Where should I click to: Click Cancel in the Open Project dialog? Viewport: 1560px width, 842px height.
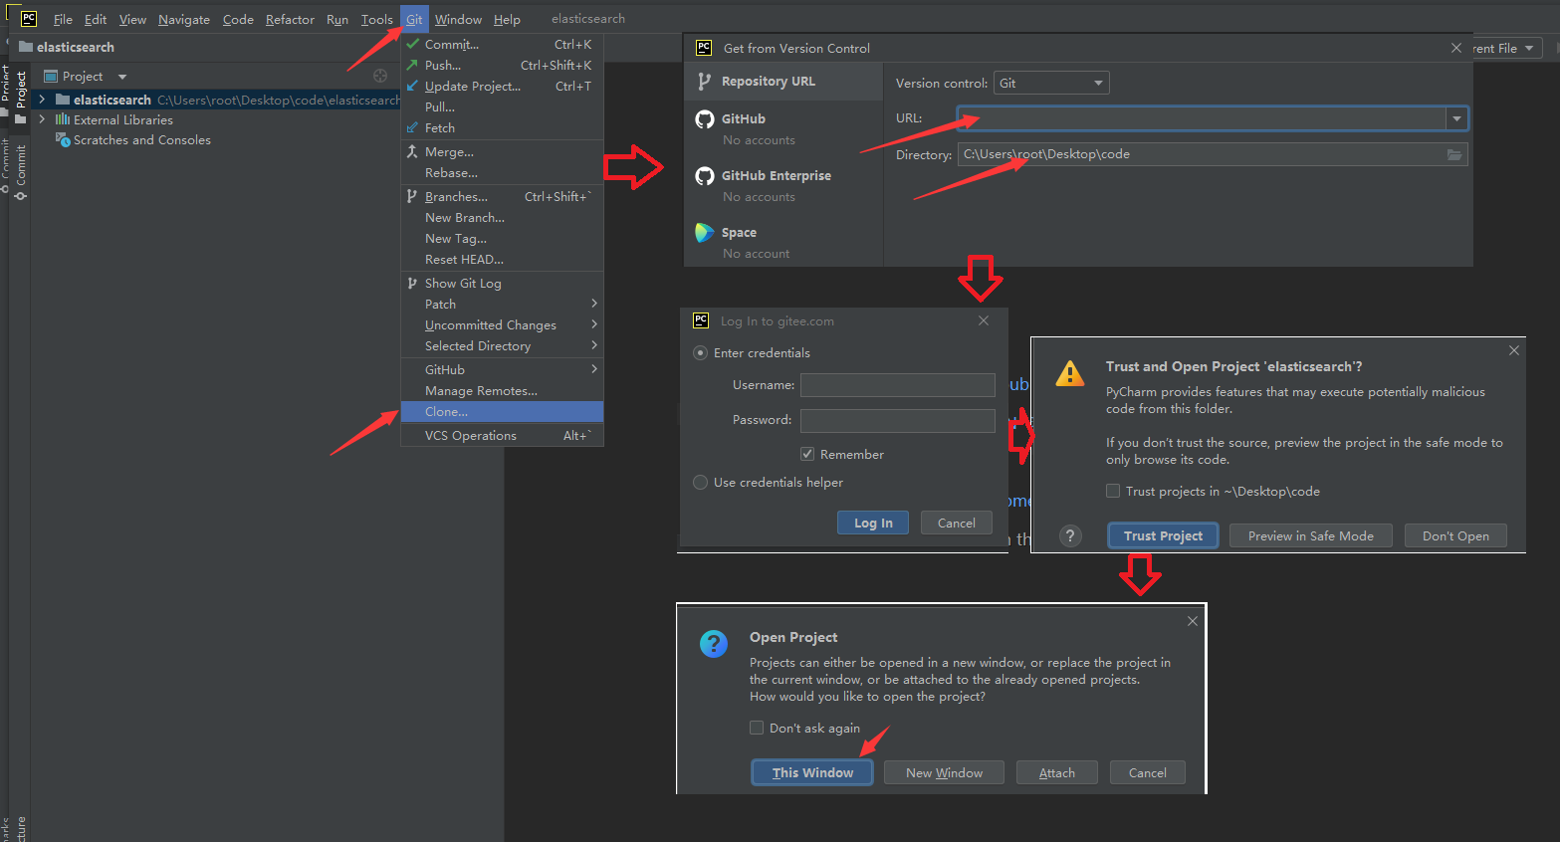tap(1147, 772)
